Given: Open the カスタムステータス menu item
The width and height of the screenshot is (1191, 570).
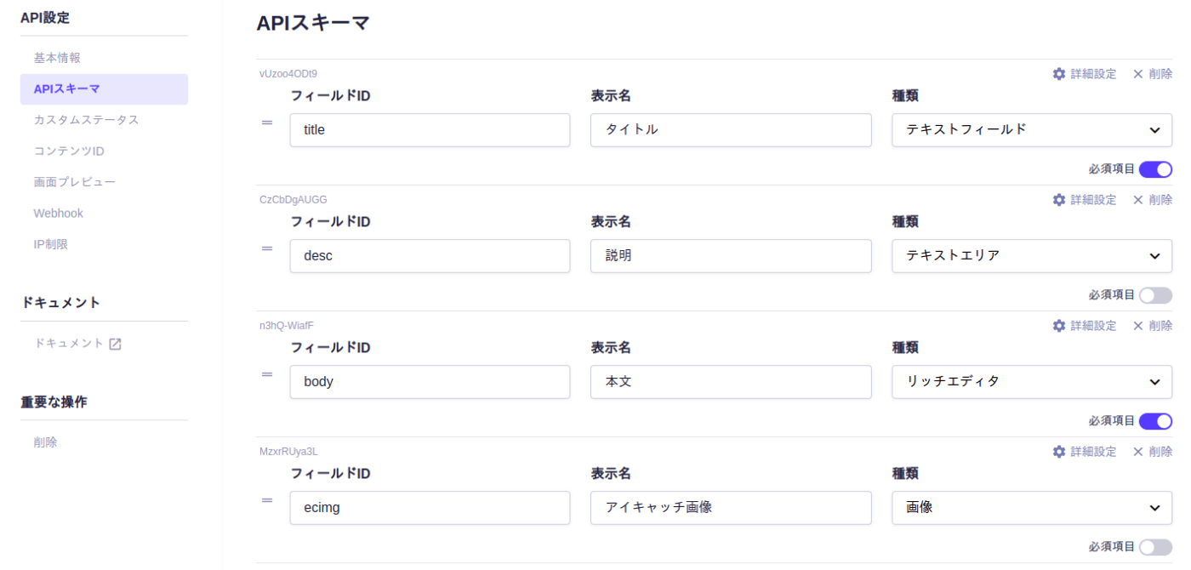Looking at the screenshot, I should pyautogui.click(x=86, y=120).
